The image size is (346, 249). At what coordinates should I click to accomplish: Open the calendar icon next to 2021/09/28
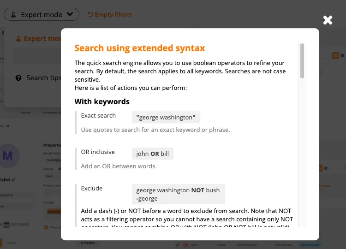pos(7,225)
